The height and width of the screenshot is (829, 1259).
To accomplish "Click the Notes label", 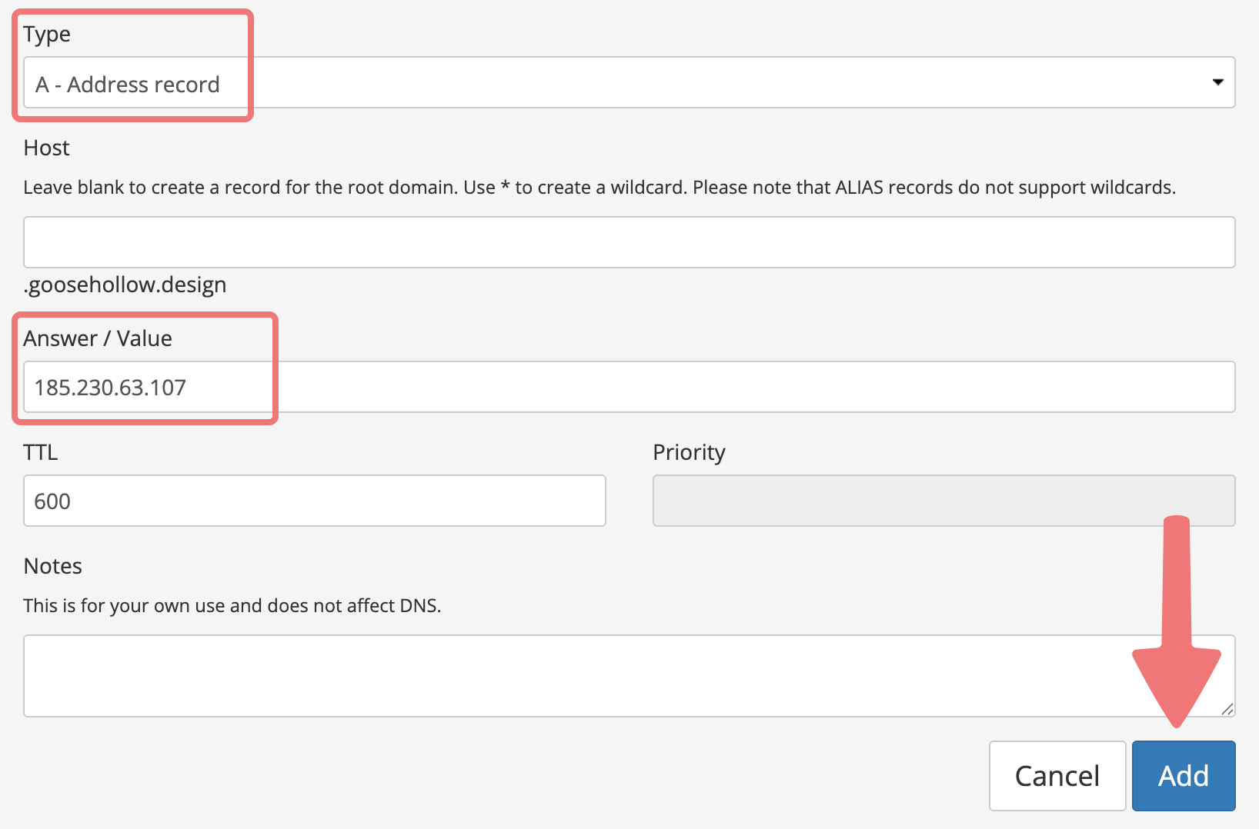I will 53,566.
